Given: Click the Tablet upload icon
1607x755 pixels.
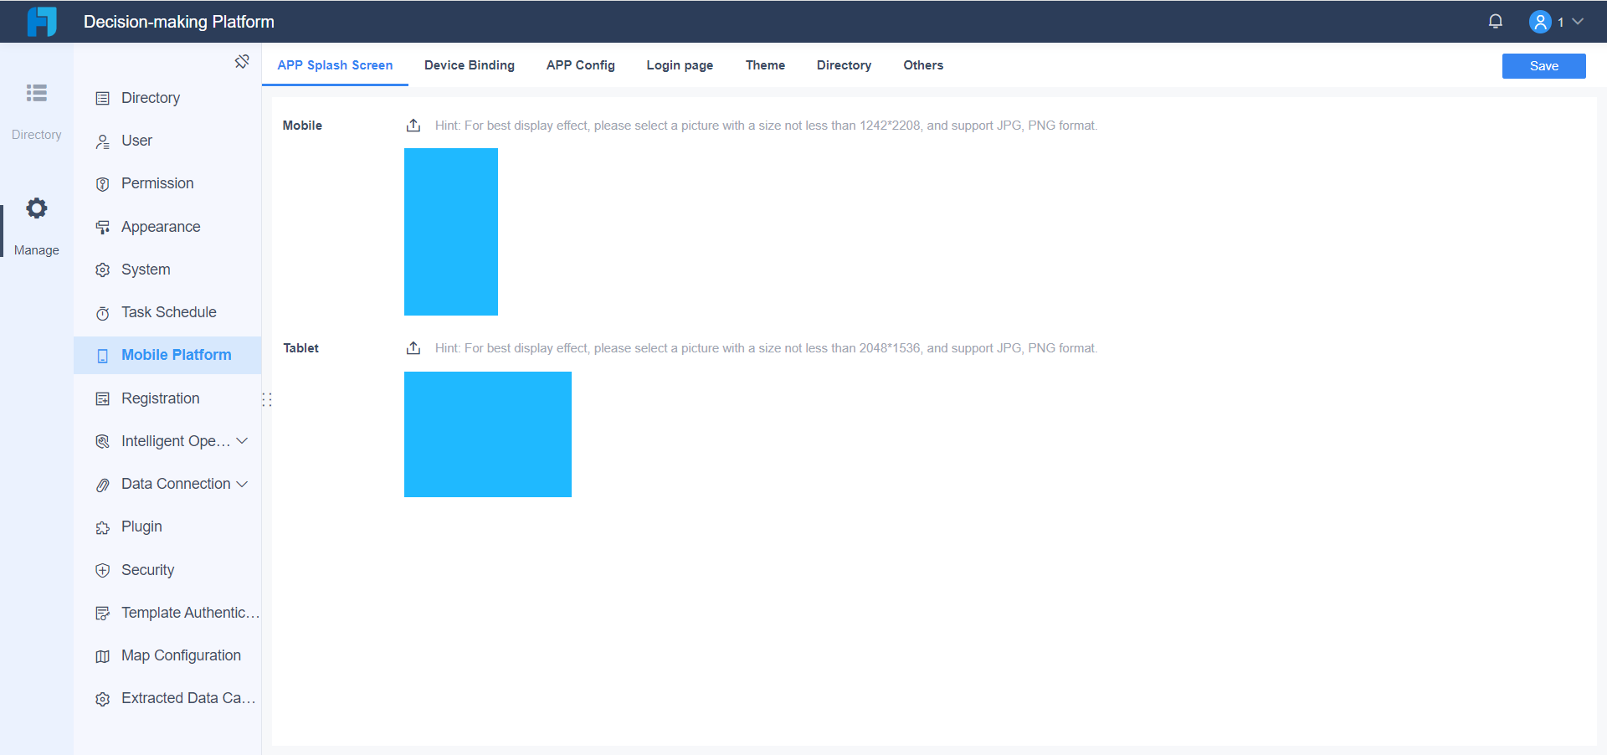Looking at the screenshot, I should [413, 347].
